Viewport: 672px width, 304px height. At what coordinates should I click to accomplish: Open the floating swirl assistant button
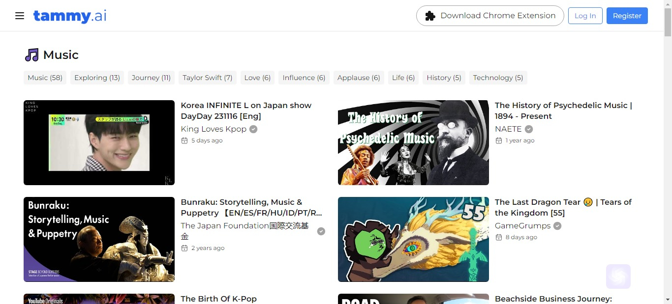(x=618, y=276)
